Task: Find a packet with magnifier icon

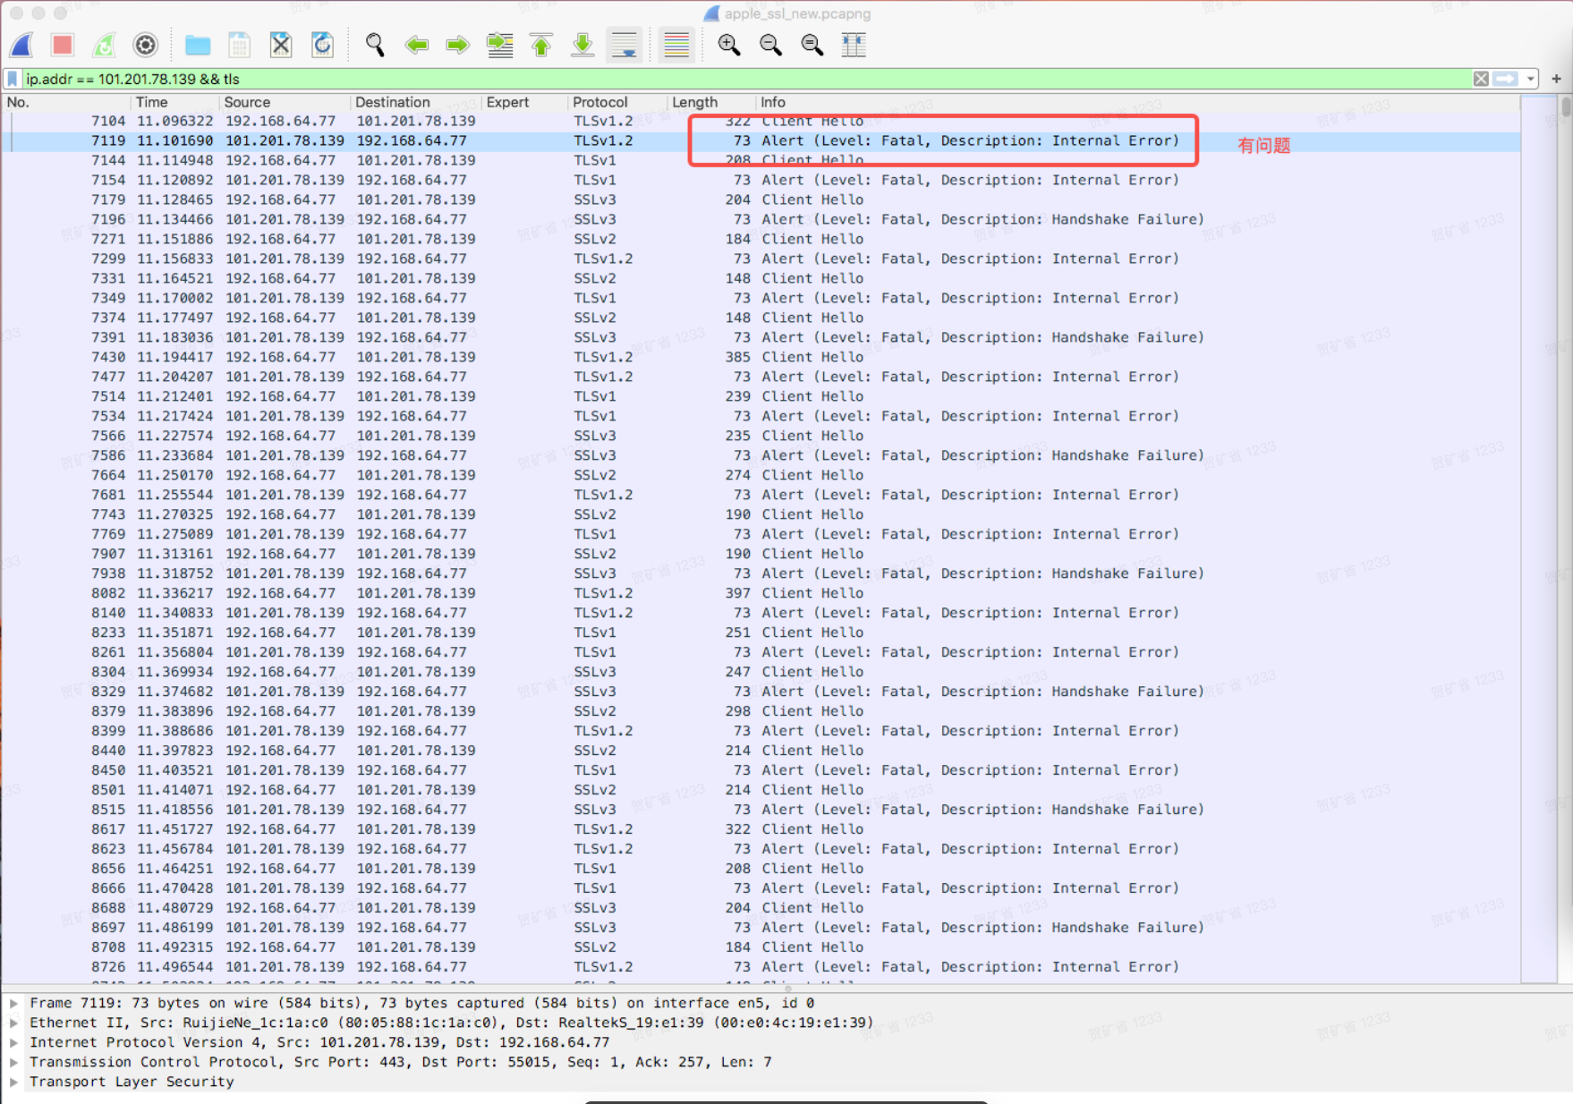Action: (x=375, y=45)
